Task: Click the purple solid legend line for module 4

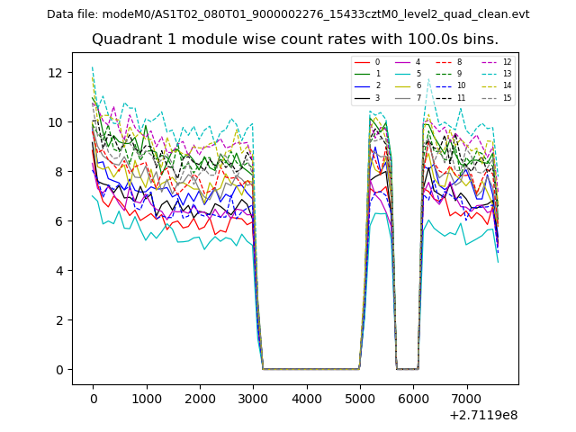Action: click(x=403, y=62)
